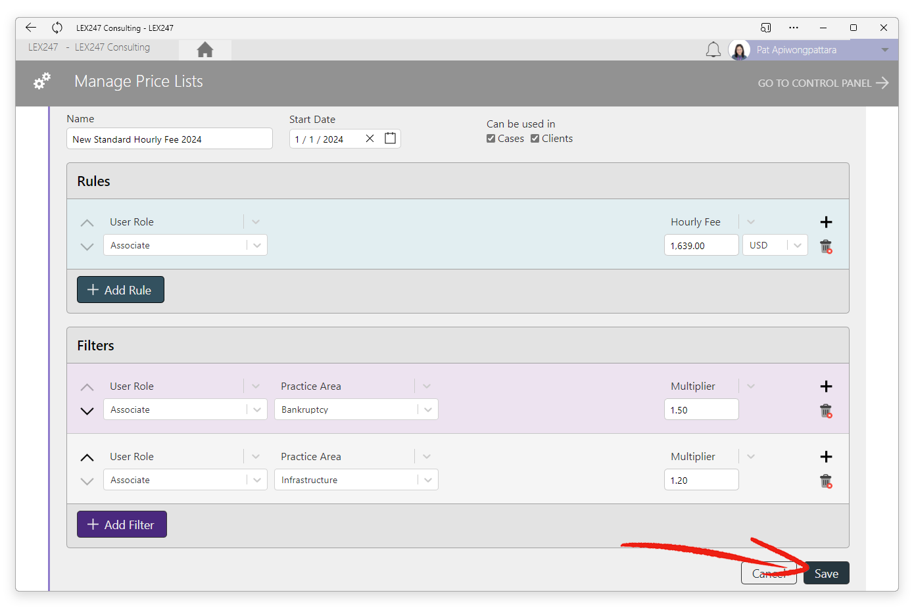Open the Start Date calendar picker
This screenshot has width=914, height=608.
point(391,138)
